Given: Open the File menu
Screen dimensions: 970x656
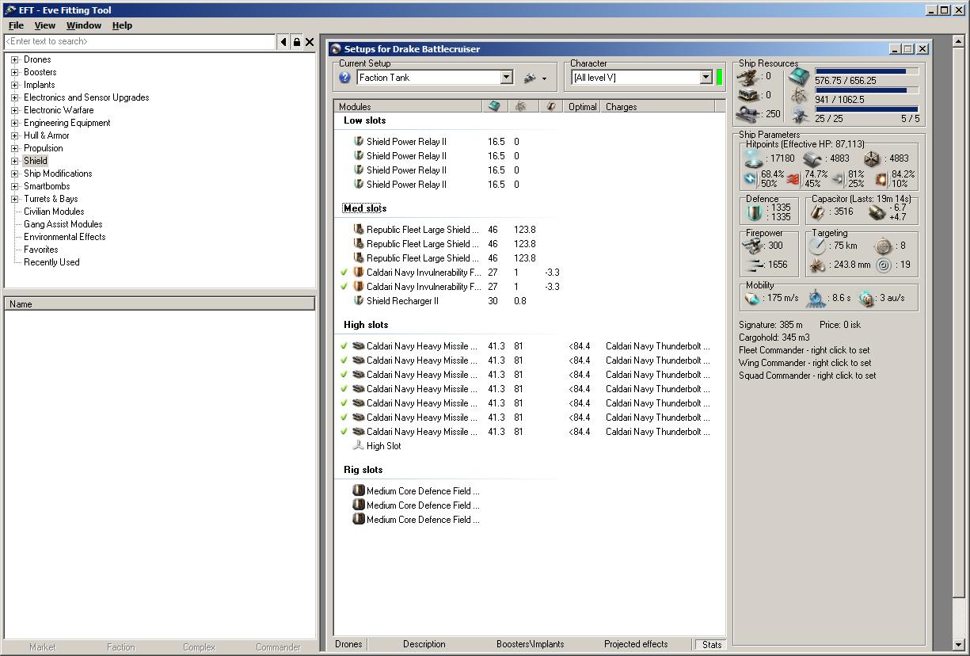Looking at the screenshot, I should [x=16, y=25].
